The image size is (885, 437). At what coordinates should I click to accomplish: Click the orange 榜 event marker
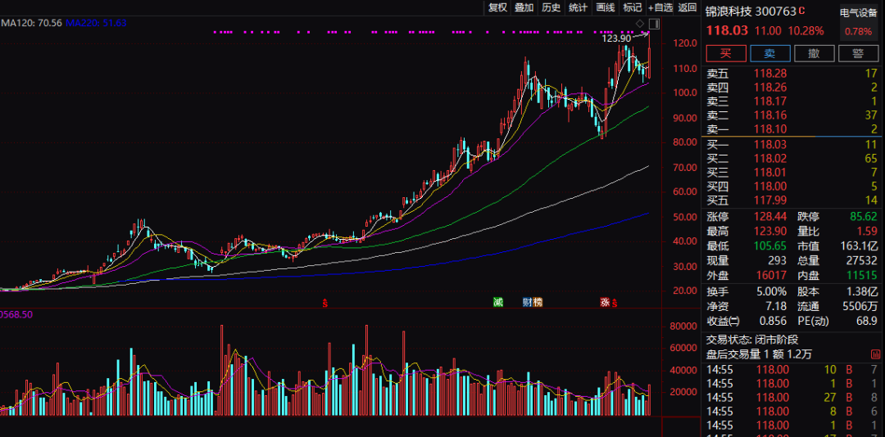538,302
